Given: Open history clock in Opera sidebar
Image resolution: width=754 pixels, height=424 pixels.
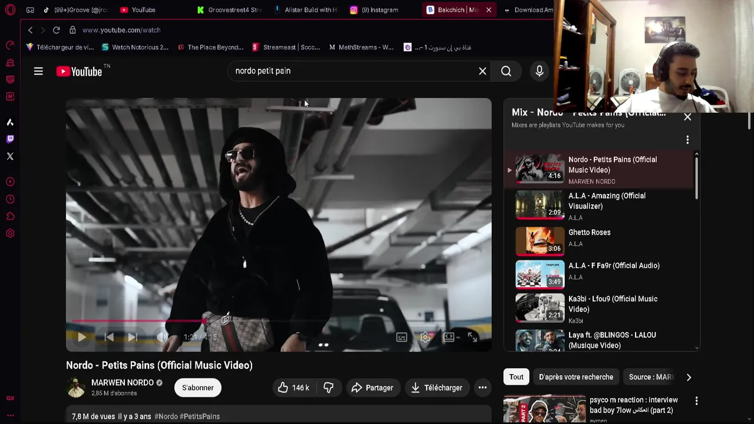Looking at the screenshot, I should [x=10, y=199].
